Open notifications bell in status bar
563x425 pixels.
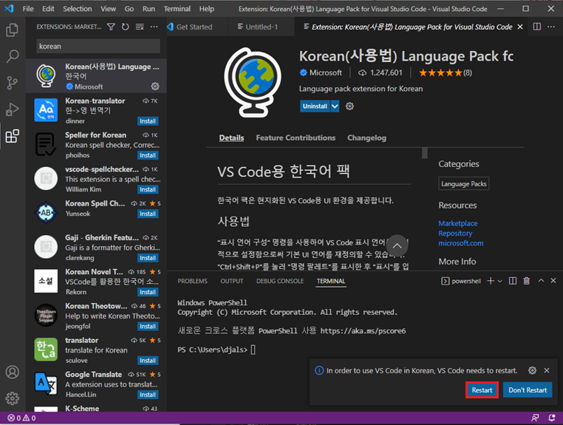click(x=552, y=418)
